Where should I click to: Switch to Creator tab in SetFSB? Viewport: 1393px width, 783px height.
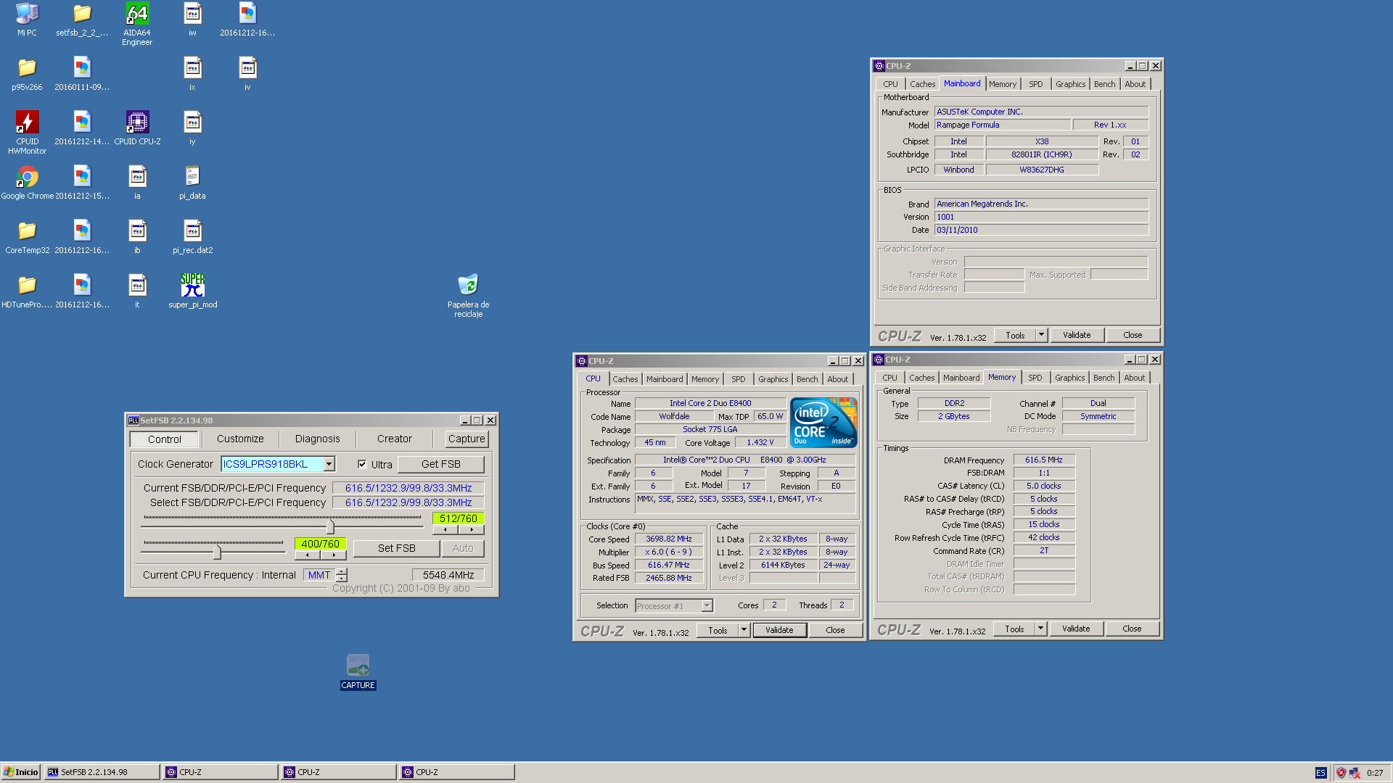[x=394, y=439]
